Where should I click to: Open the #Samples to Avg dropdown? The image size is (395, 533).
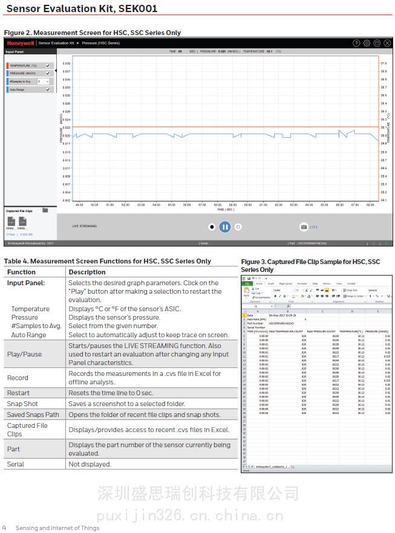[x=43, y=82]
